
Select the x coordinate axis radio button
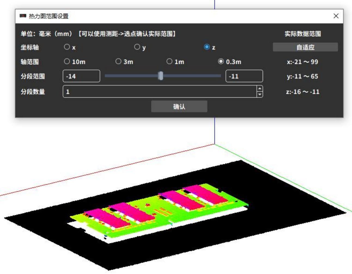67,47
